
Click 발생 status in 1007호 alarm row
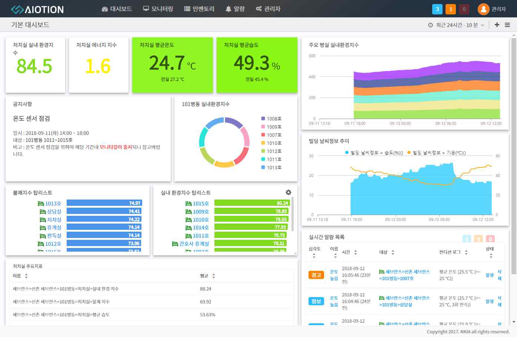coord(490,275)
